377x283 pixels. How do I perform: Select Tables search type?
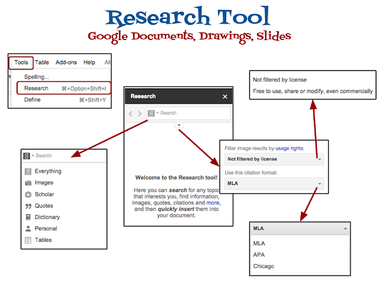(x=38, y=240)
